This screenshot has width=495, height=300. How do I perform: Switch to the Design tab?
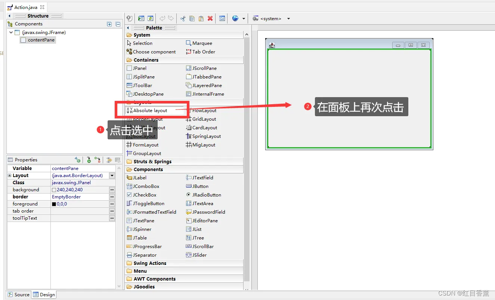[44, 295]
